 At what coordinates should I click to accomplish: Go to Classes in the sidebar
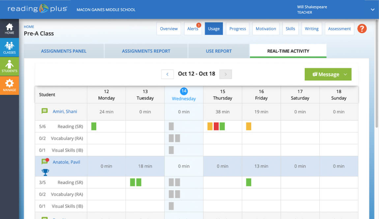tap(9, 48)
